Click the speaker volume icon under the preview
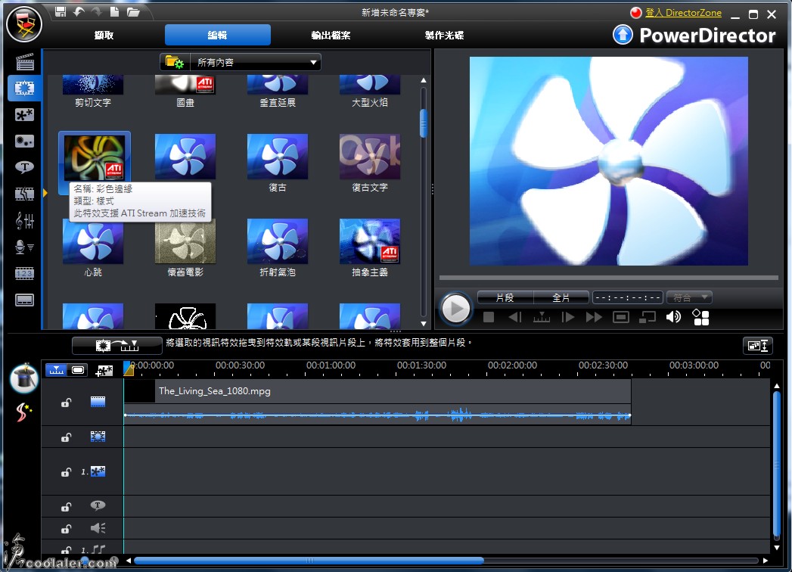 673,317
